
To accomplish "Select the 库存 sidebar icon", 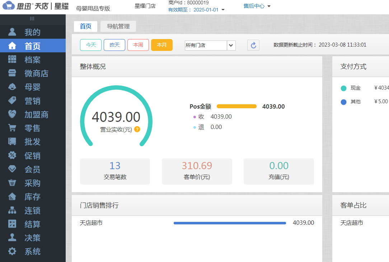I will tap(33, 197).
